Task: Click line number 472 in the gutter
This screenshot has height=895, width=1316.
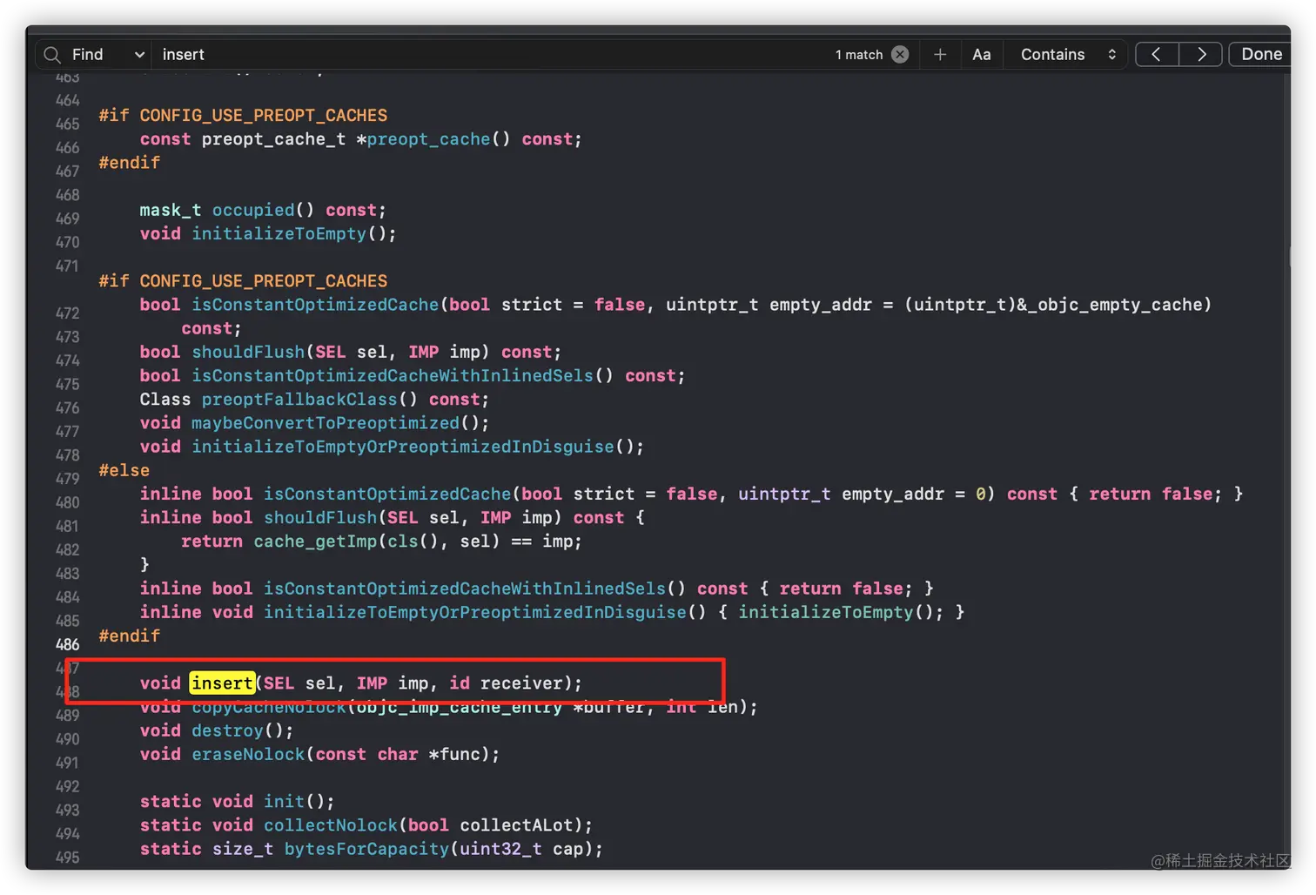Action: pos(68,313)
